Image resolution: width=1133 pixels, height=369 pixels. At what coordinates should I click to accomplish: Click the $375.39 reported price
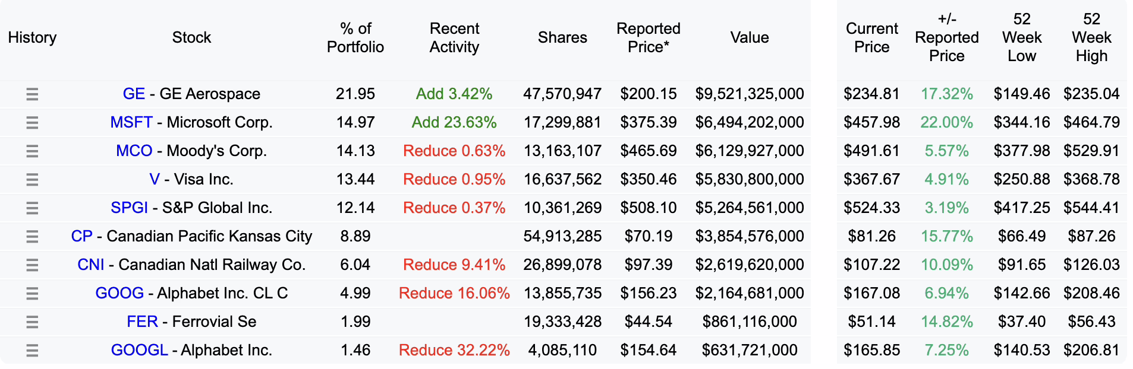649,122
